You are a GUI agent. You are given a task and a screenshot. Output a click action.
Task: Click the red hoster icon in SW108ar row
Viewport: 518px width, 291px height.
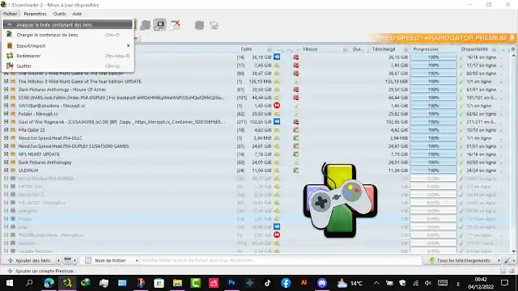(x=277, y=106)
